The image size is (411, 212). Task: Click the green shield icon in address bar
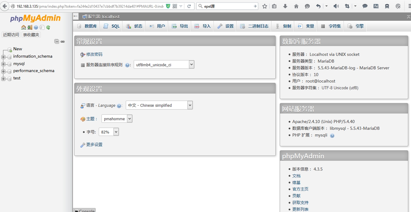168,6
